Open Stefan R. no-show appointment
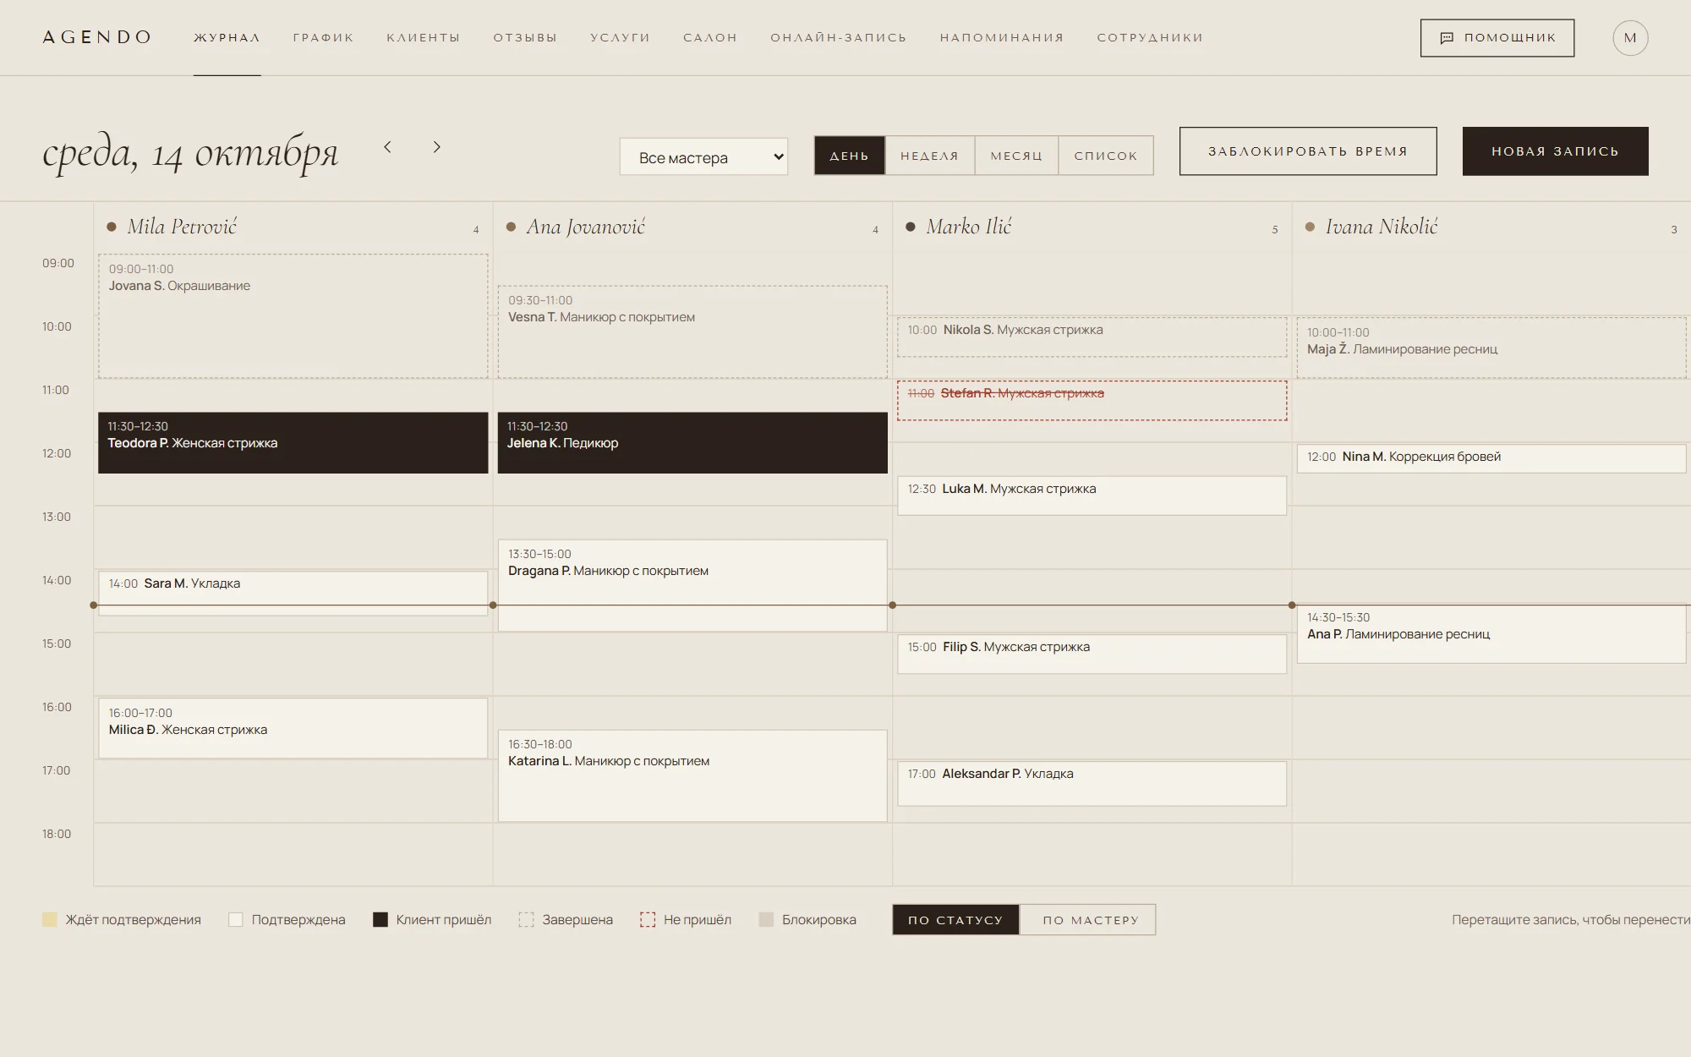1691x1057 pixels. (1092, 401)
